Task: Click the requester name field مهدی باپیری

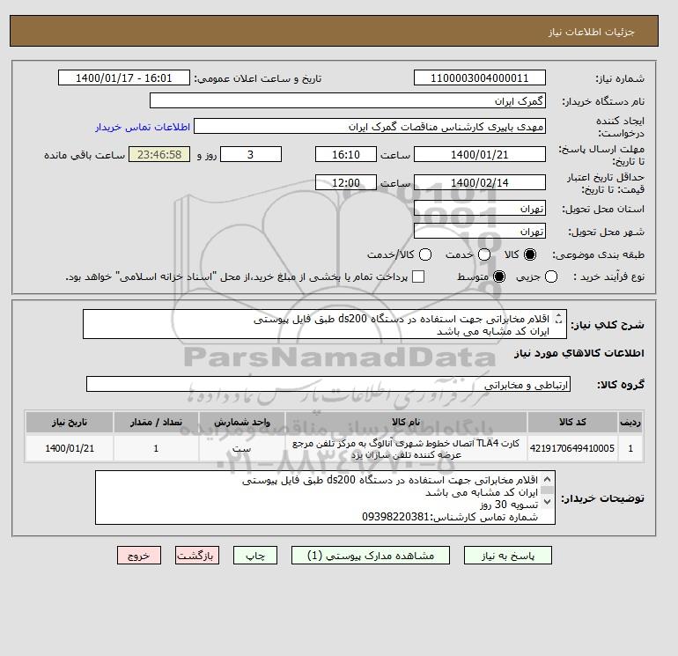Action: point(370,127)
